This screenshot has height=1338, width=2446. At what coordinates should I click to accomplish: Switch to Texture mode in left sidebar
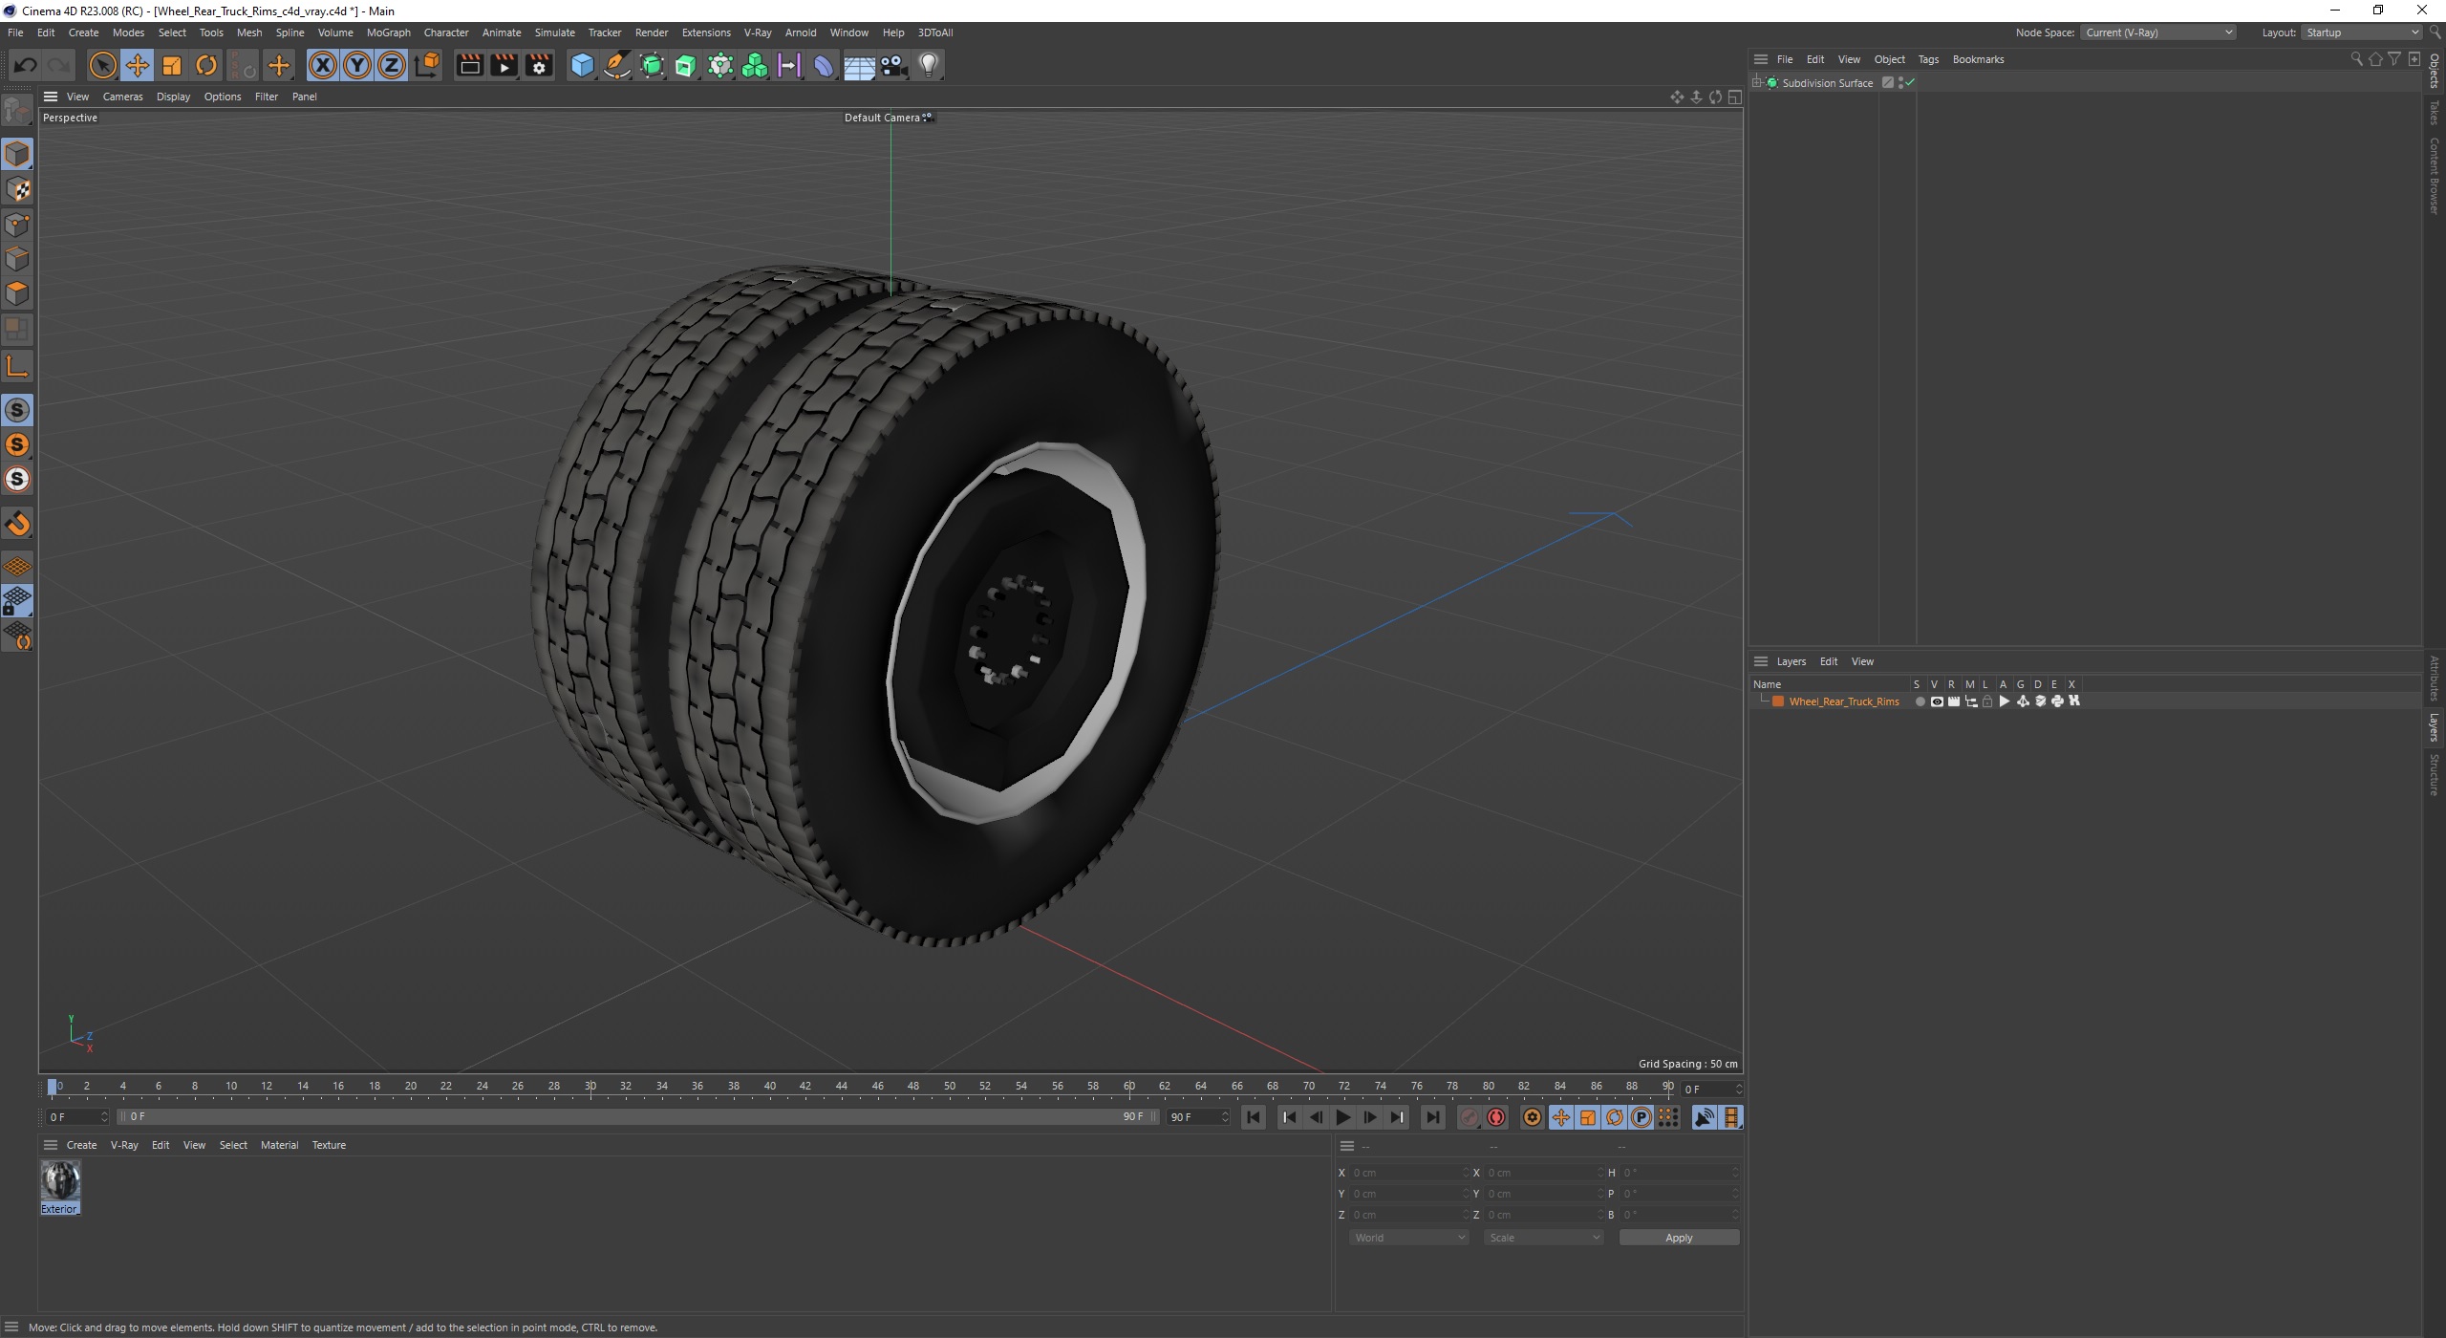tap(17, 189)
